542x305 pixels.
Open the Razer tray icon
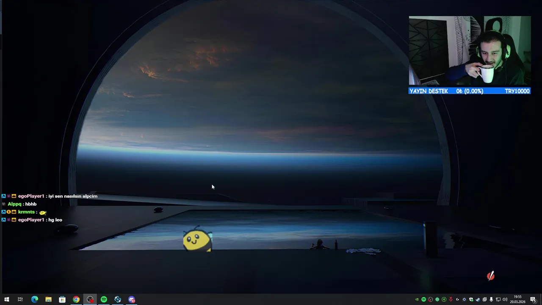(x=444, y=299)
